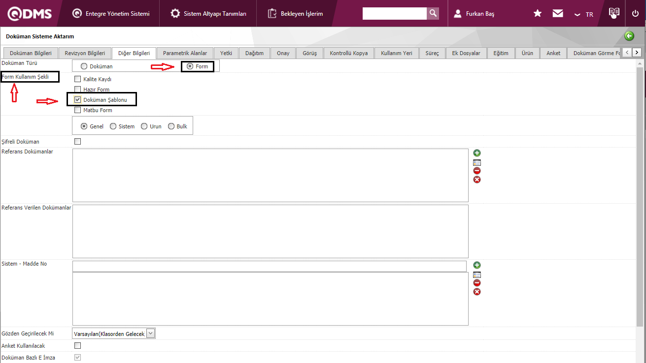Check the Hazır Form checkbox
The image size is (646, 363).
pyautogui.click(x=77, y=90)
